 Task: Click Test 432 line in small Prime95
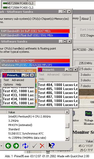pyautogui.click(x=19, y=91)
